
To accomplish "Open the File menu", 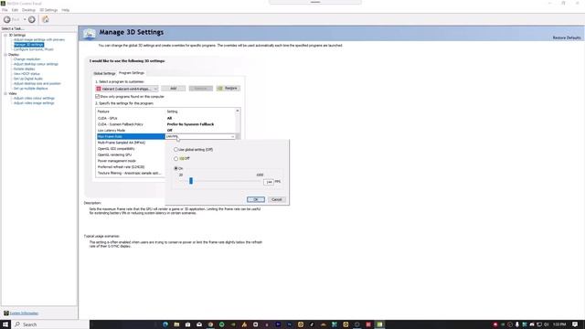I will pos(5,10).
